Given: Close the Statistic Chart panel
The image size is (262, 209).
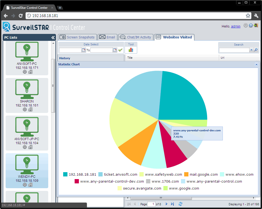Looking at the screenshot, I should point(256,64).
